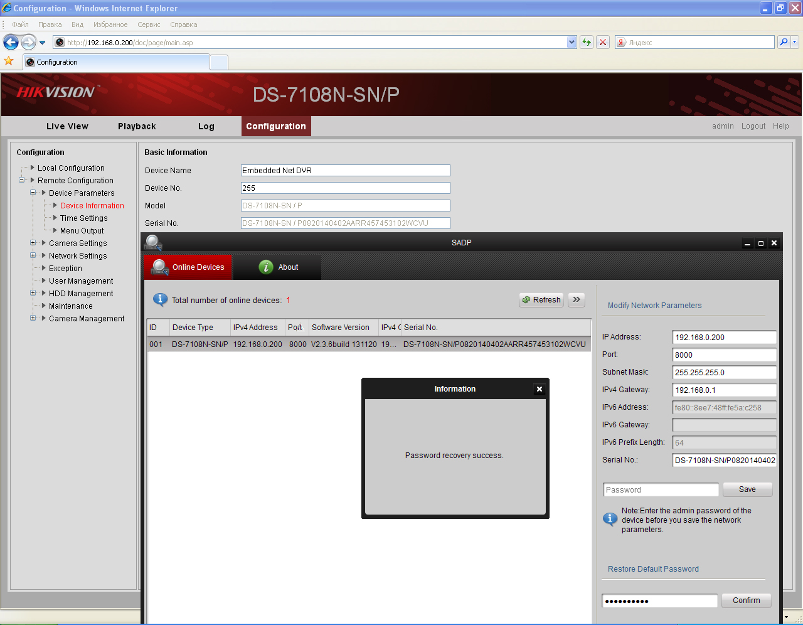Open the address bar history dropdown
Screen dimensions: 803x625
click(x=572, y=42)
